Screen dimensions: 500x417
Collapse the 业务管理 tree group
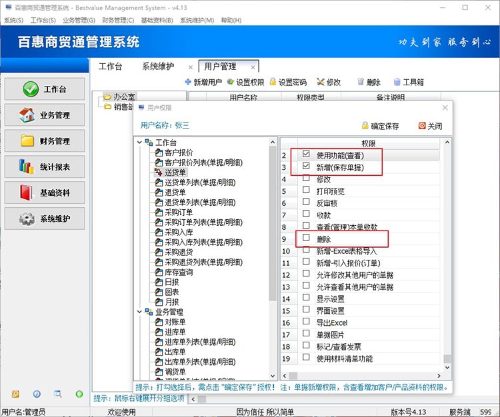pyautogui.click(x=139, y=312)
